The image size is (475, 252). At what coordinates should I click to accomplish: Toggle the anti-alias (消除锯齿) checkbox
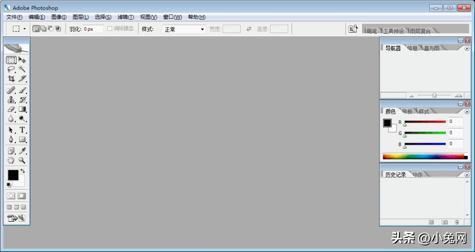coord(110,29)
